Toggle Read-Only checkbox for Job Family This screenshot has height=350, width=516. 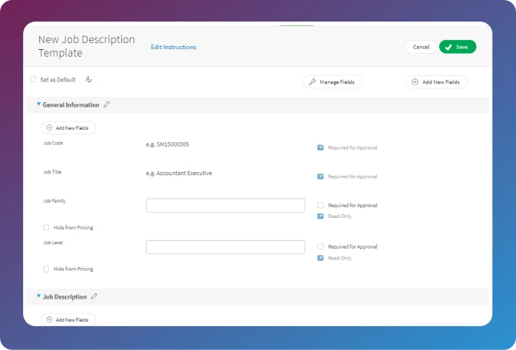pos(320,216)
